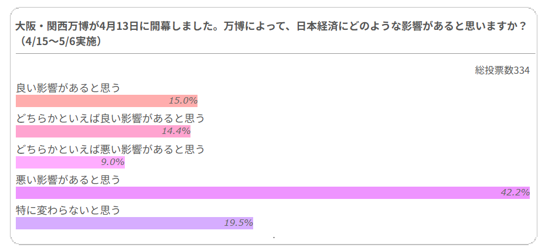
Task: Select the 特に変わらないと思う lavender bar
Action: [135, 224]
